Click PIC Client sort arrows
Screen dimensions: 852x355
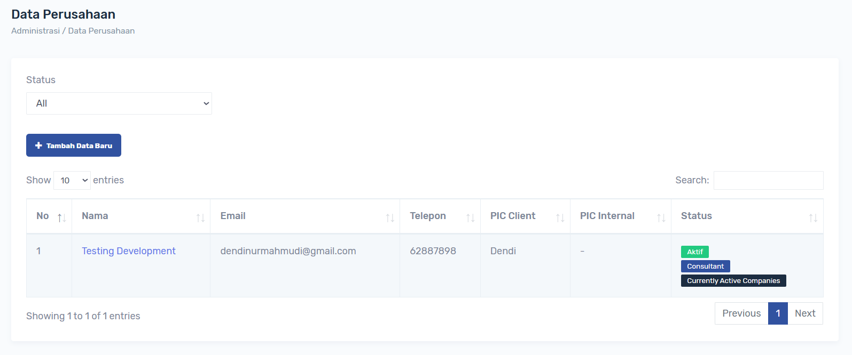coord(560,217)
